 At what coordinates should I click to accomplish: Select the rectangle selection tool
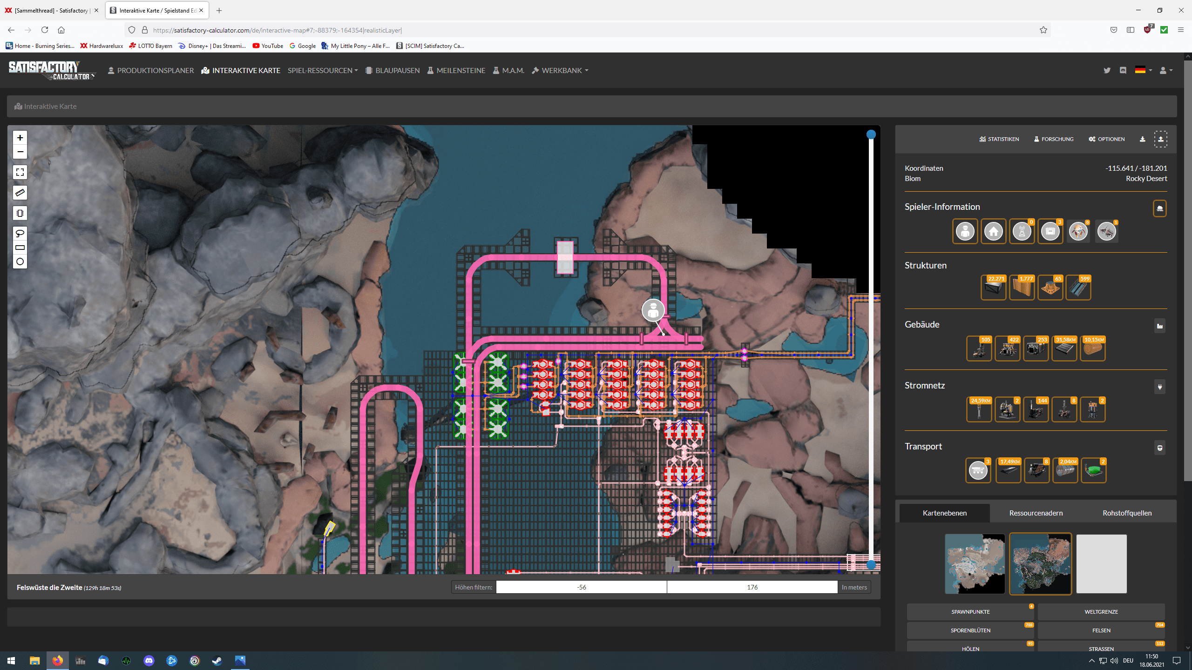tap(20, 248)
